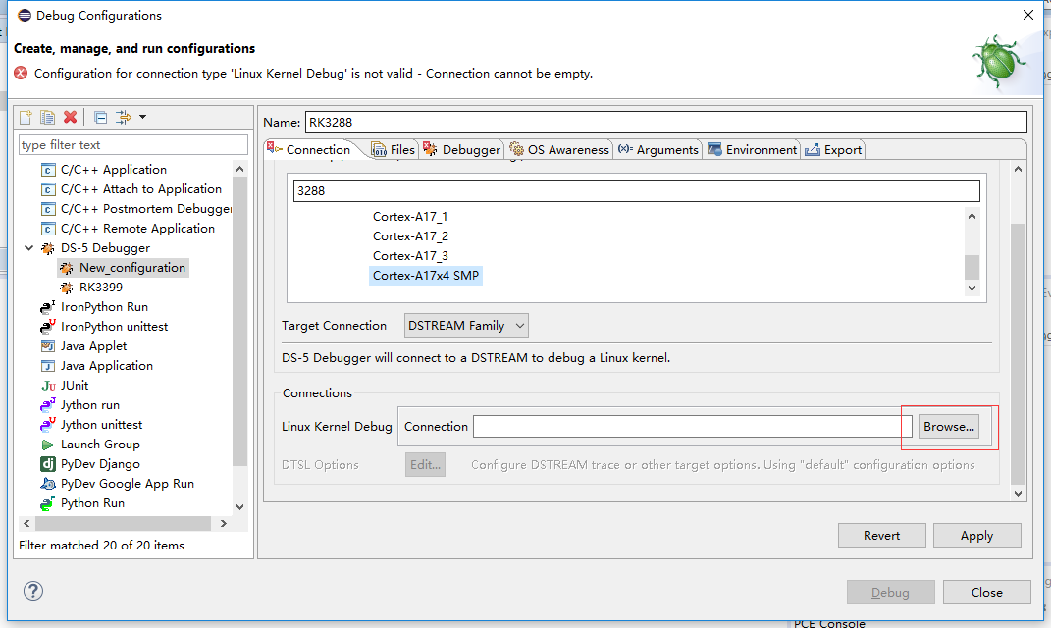Click the New launch configuration icon
The width and height of the screenshot is (1051, 628).
(x=26, y=118)
